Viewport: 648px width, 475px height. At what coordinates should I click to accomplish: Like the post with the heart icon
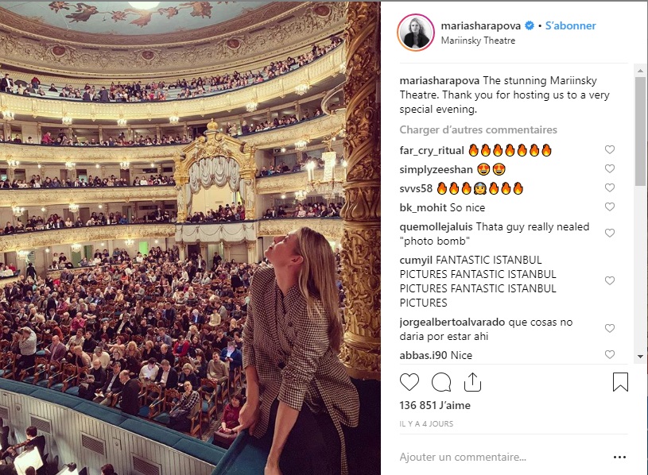pos(409,382)
